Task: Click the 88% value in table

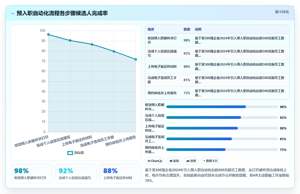Action: point(187,67)
